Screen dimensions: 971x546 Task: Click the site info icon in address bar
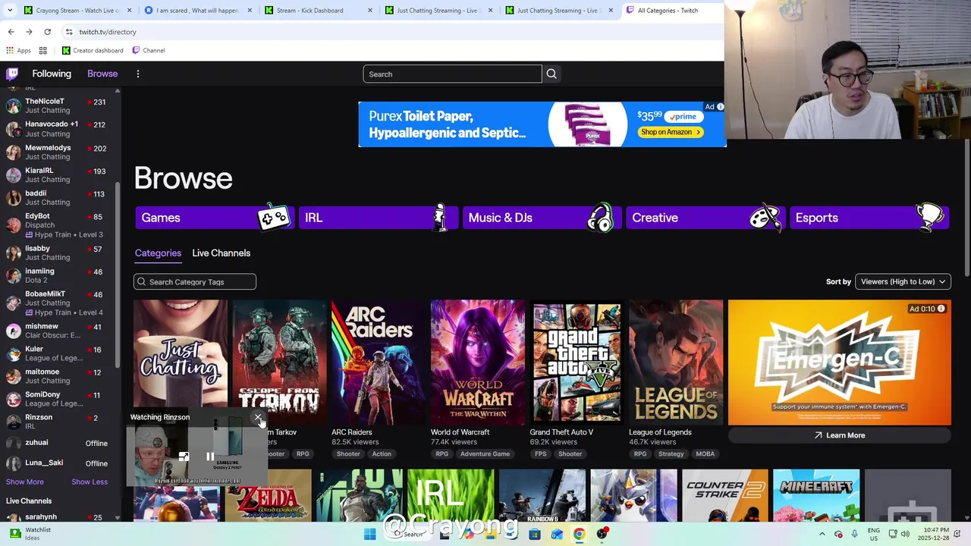[x=69, y=32]
